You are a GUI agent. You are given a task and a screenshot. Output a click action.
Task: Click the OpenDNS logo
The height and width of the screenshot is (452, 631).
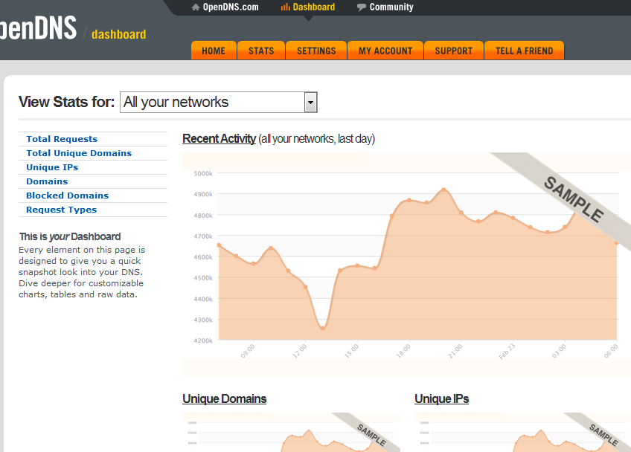tap(38, 28)
